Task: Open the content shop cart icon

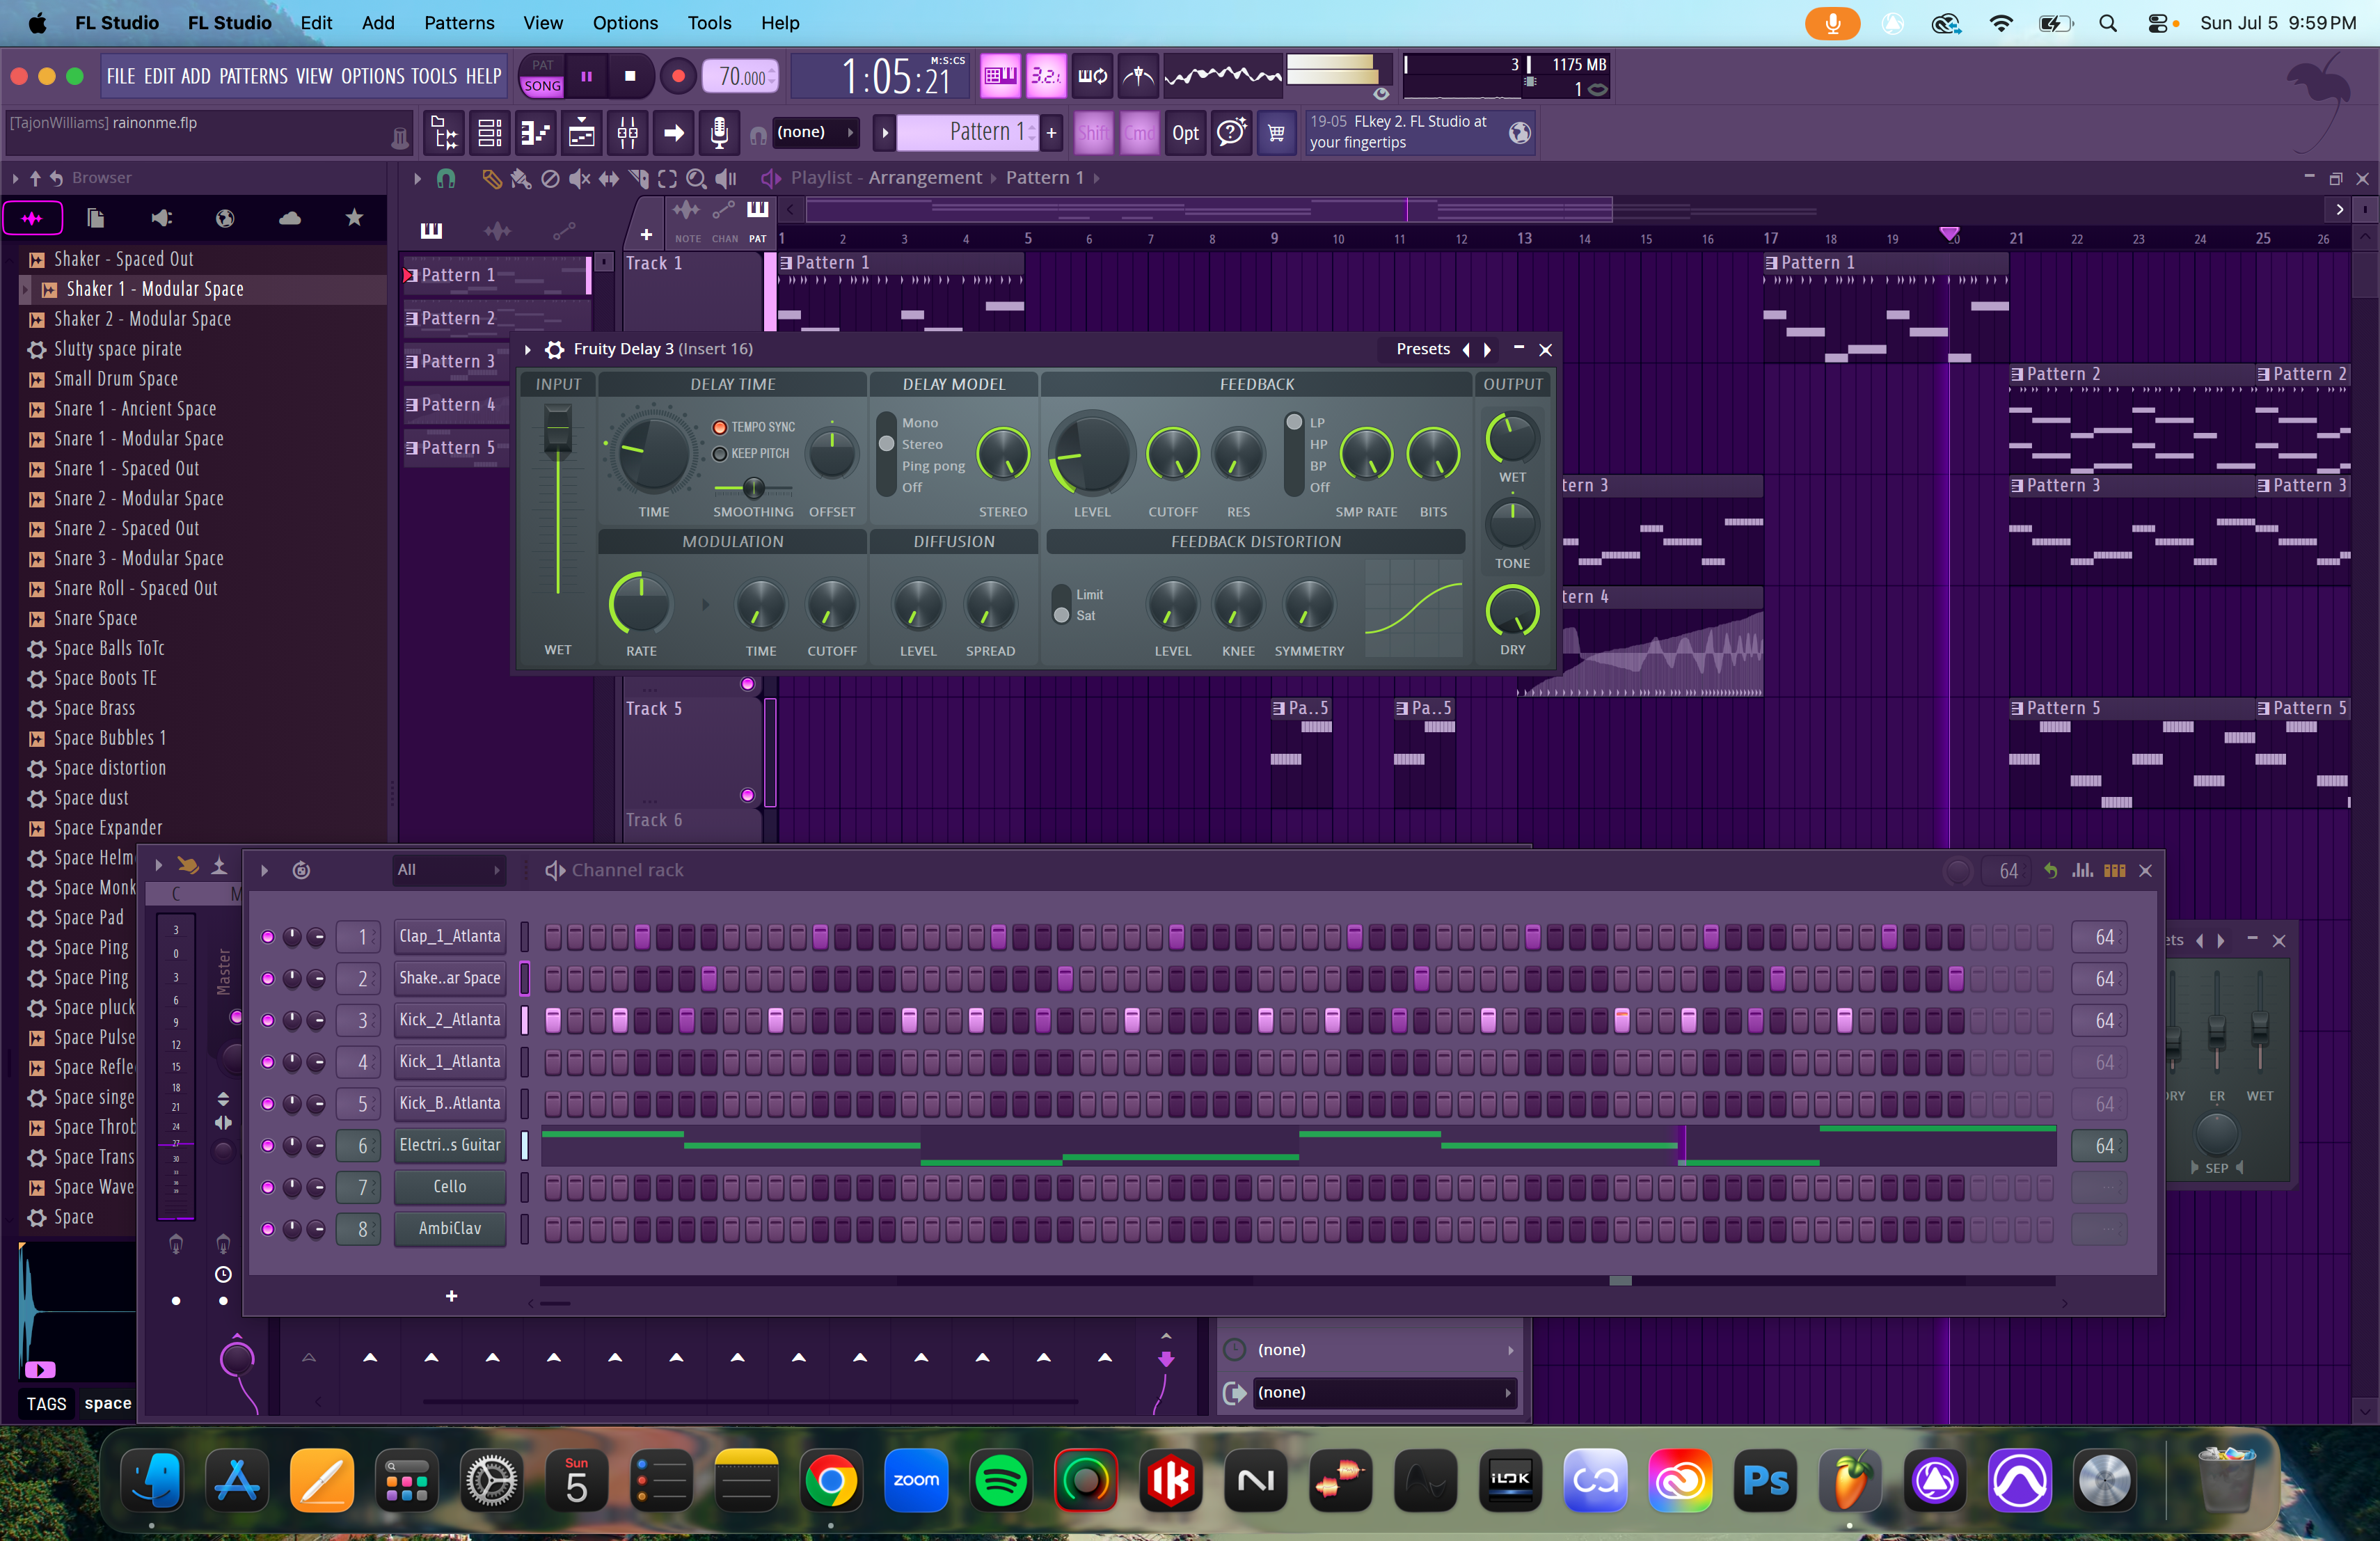Action: point(1276,133)
